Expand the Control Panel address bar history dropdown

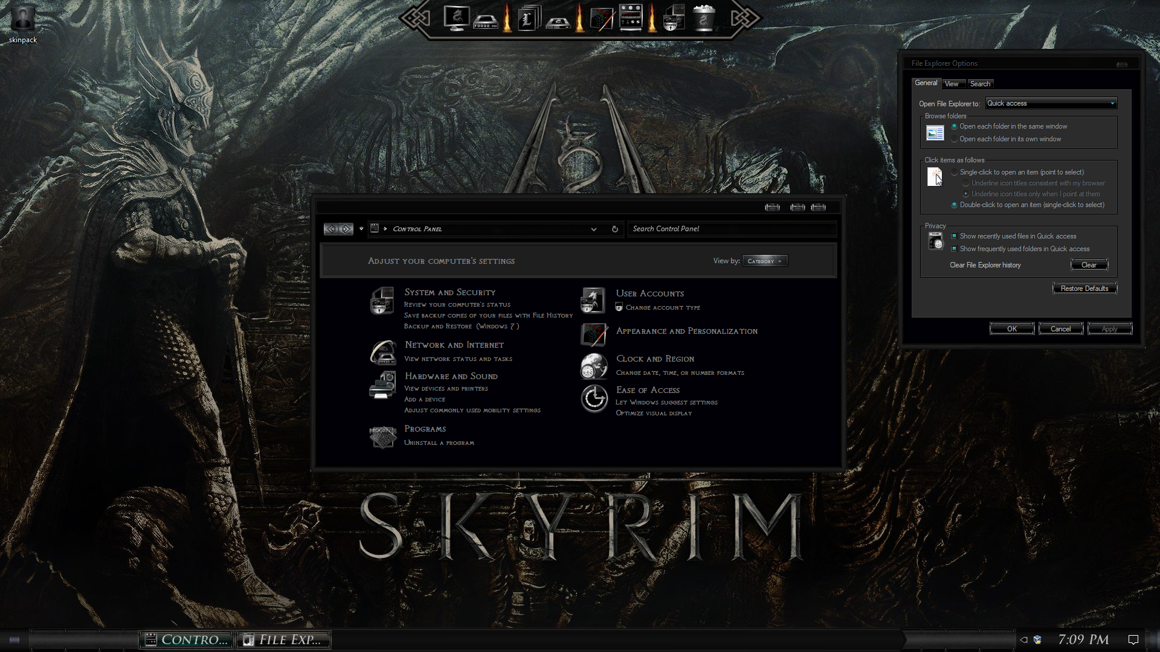click(x=593, y=229)
